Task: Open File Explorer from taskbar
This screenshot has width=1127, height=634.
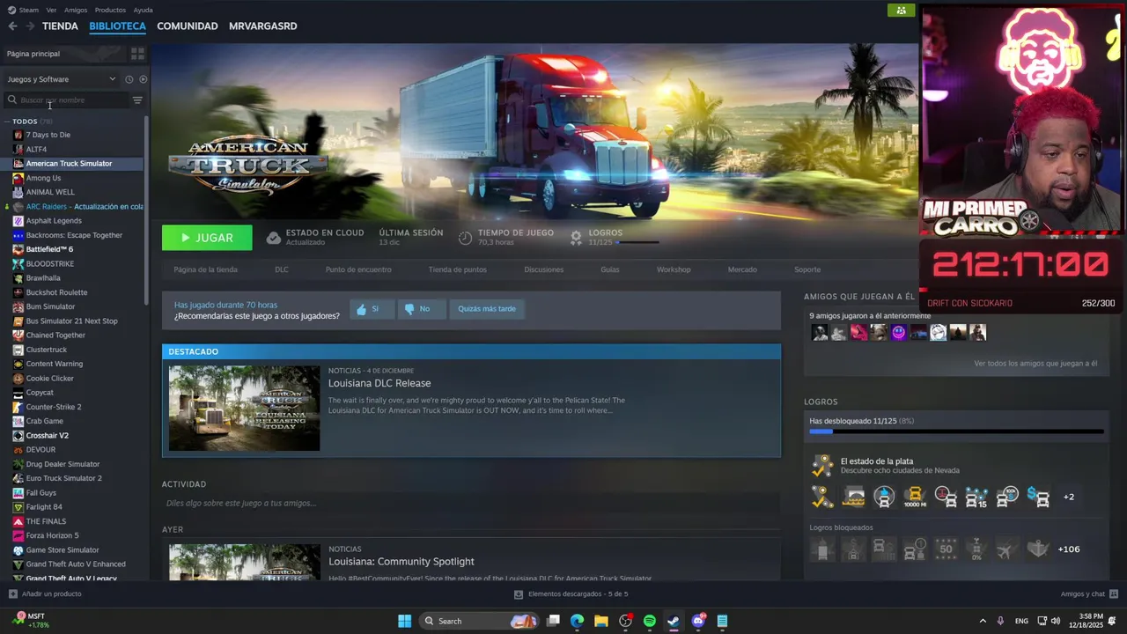Action: pyautogui.click(x=601, y=621)
